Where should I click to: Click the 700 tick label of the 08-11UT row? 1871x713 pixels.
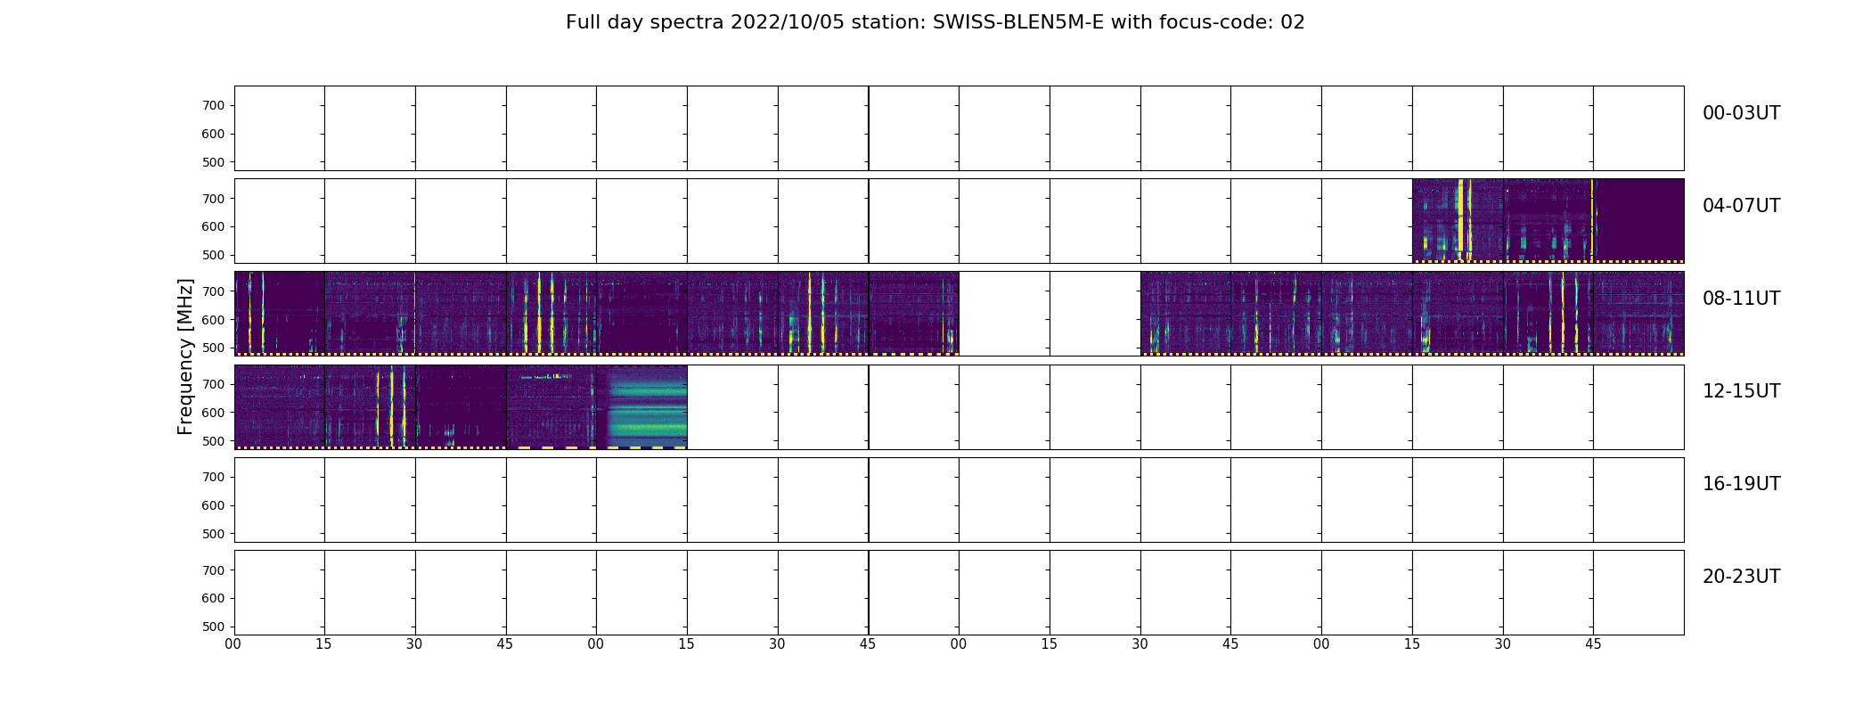(x=214, y=291)
